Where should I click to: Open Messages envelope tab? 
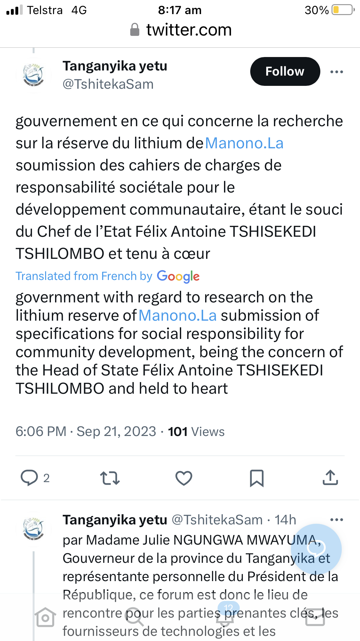click(x=315, y=617)
